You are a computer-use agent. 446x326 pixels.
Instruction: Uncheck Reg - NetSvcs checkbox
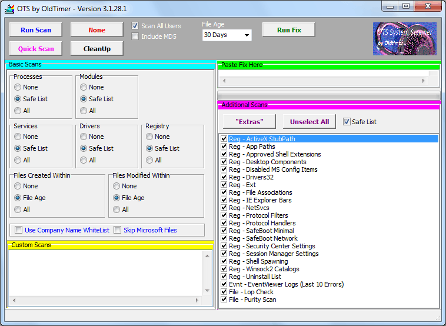(x=224, y=208)
